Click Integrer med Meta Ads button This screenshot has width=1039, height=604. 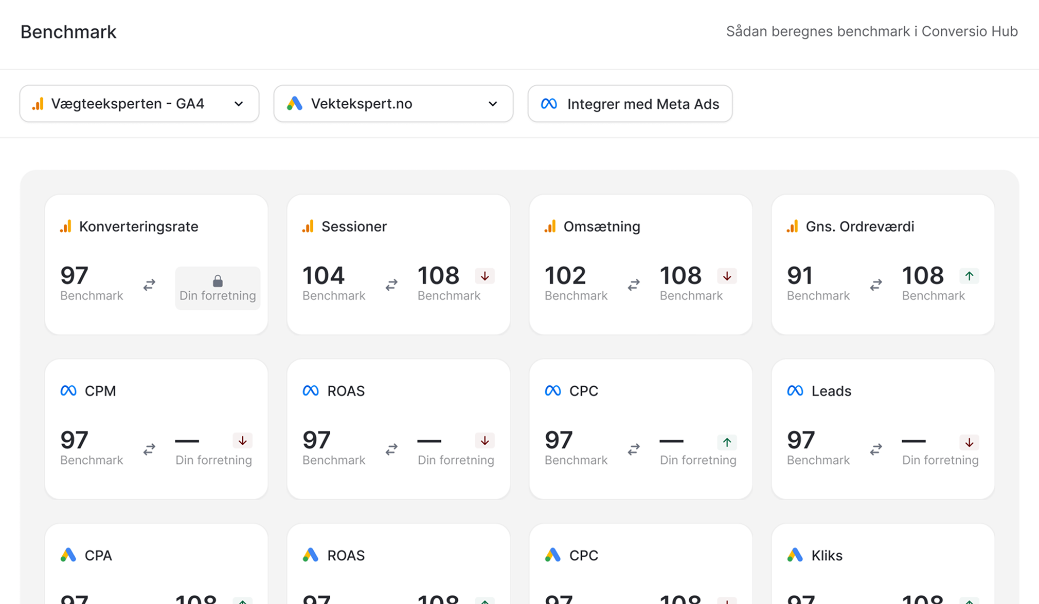coord(630,104)
